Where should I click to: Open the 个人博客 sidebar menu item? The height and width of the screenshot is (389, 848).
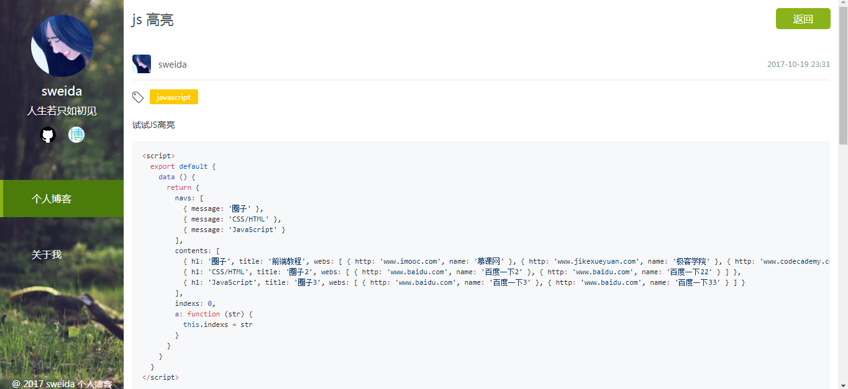click(x=62, y=199)
